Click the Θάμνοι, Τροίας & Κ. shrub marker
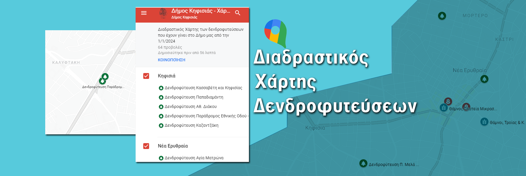Viewport: 526px width, 176px height. (x=484, y=122)
